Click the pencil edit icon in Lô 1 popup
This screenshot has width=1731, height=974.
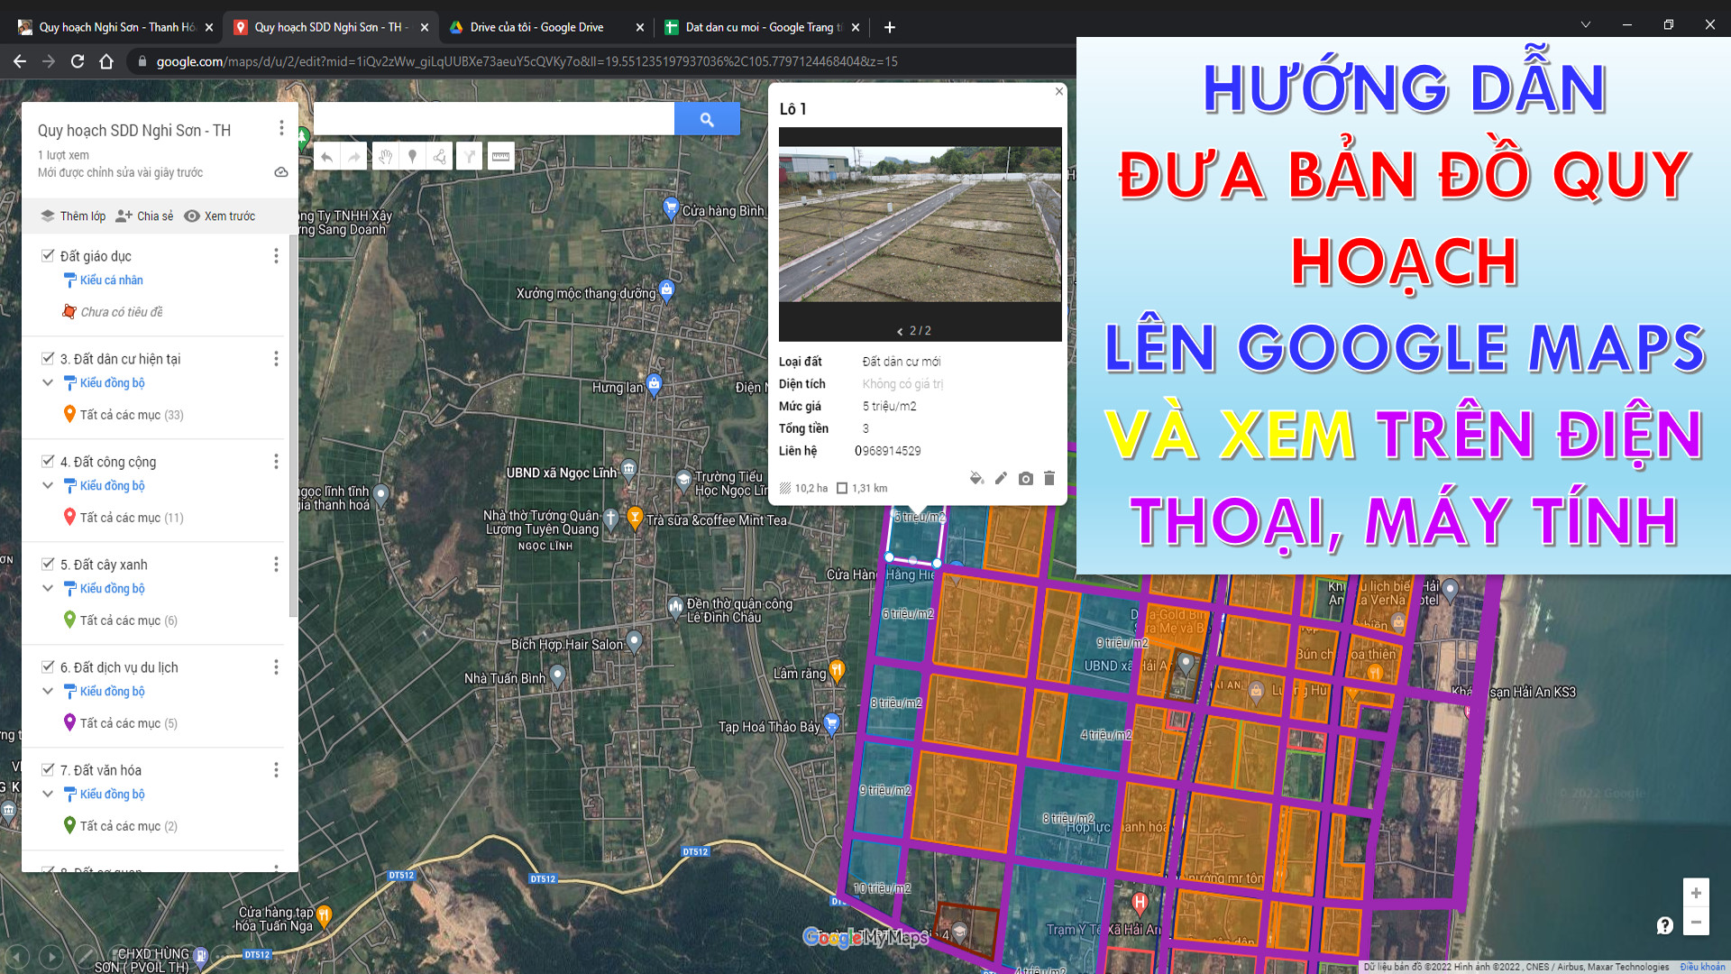coord(1001,478)
